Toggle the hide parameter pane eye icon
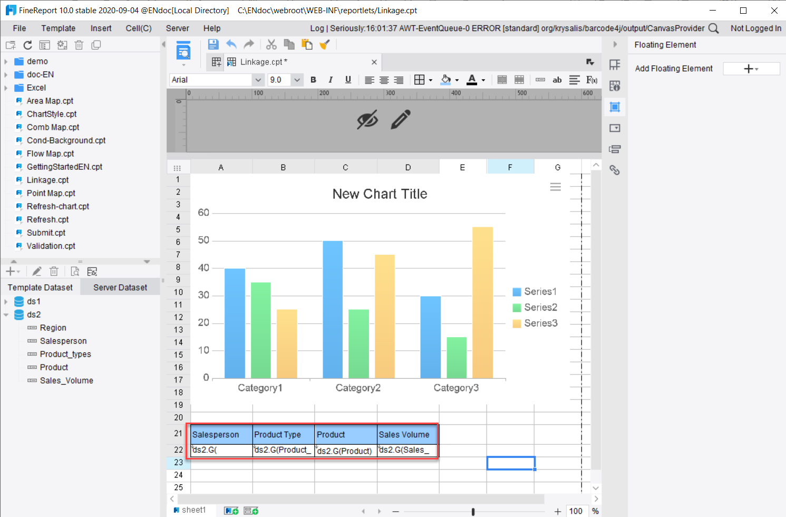This screenshot has width=786, height=517. [368, 120]
